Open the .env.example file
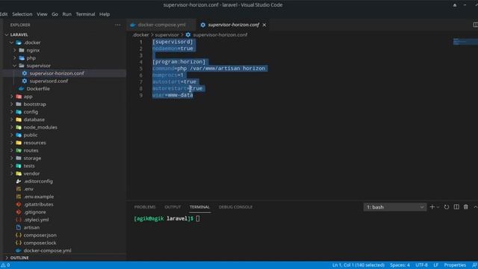Screen dimensions: 478x269 (x=39, y=197)
